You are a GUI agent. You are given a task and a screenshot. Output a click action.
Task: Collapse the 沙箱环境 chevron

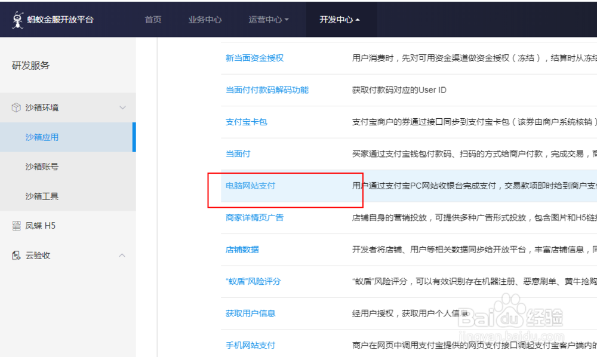tap(122, 107)
